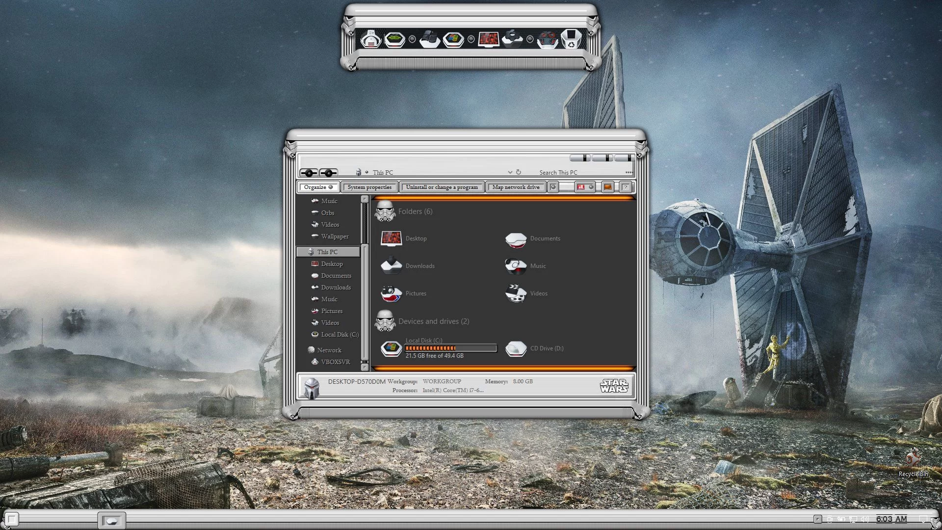The image size is (942, 530).
Task: Open the Videos clapperboard folder icon
Action: 516,293
